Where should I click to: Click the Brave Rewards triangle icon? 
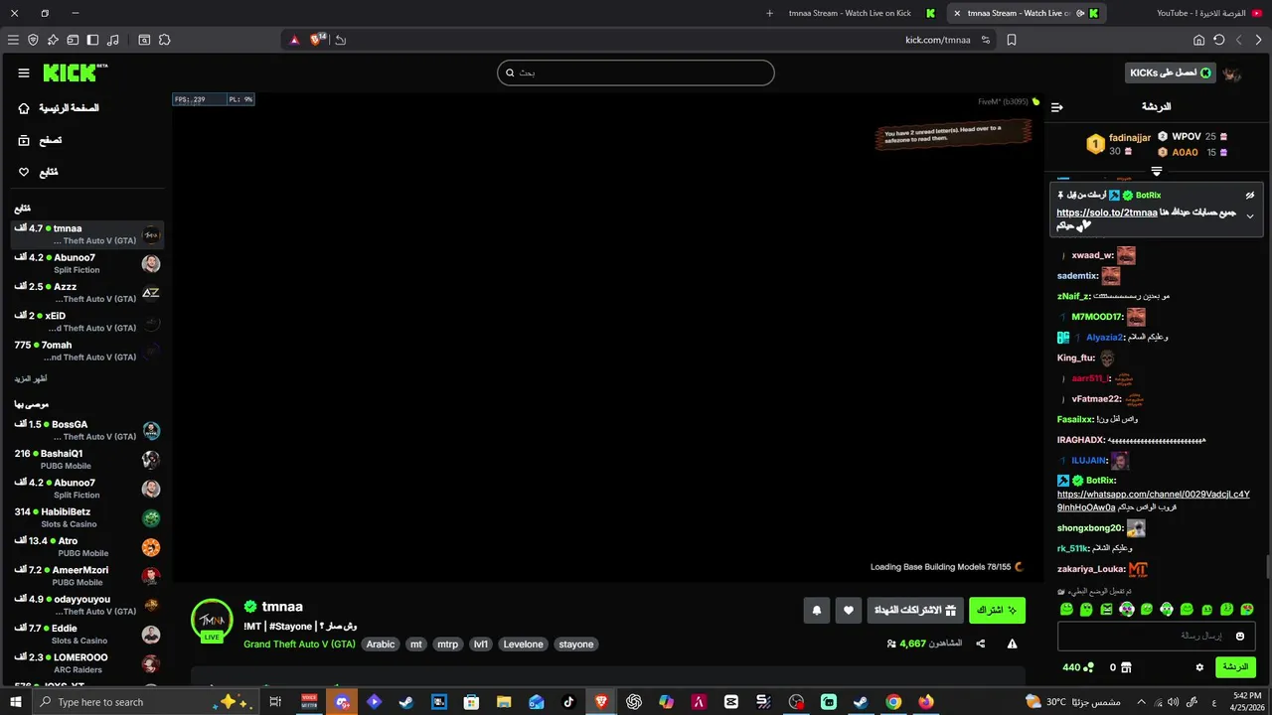pyautogui.click(x=294, y=40)
